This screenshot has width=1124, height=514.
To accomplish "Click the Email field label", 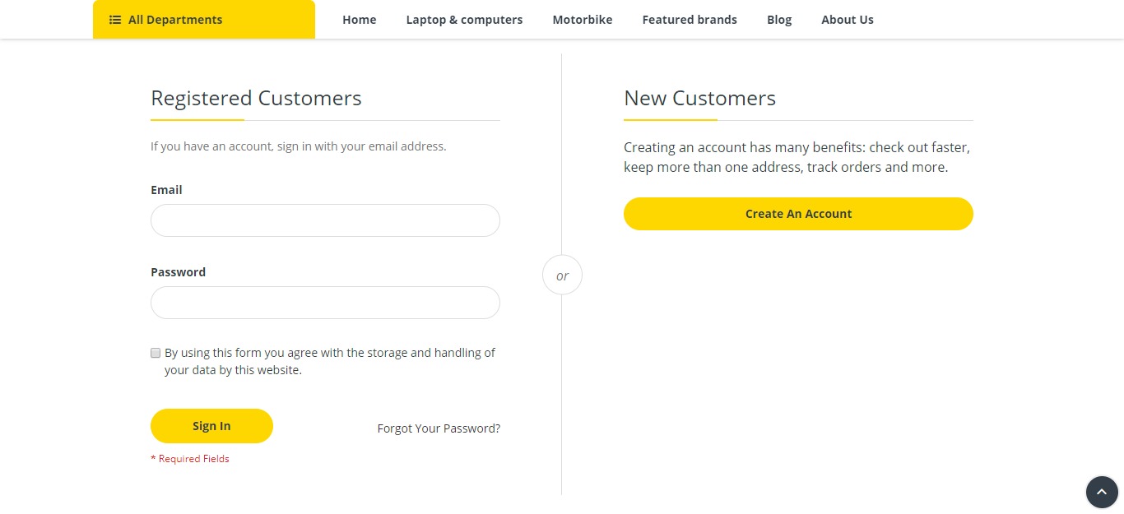I will [x=166, y=190].
